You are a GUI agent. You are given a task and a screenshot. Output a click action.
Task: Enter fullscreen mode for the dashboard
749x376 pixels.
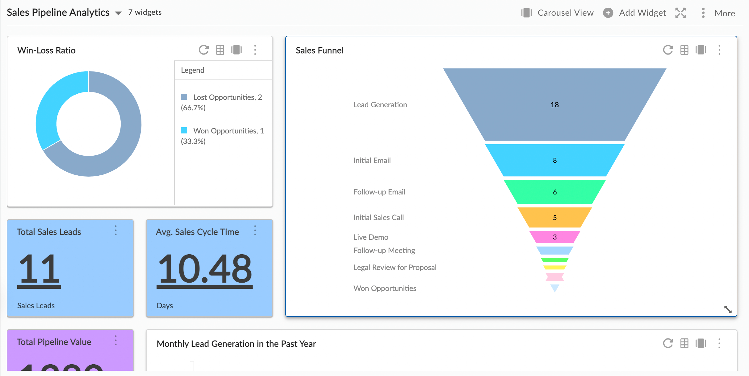[x=681, y=13]
